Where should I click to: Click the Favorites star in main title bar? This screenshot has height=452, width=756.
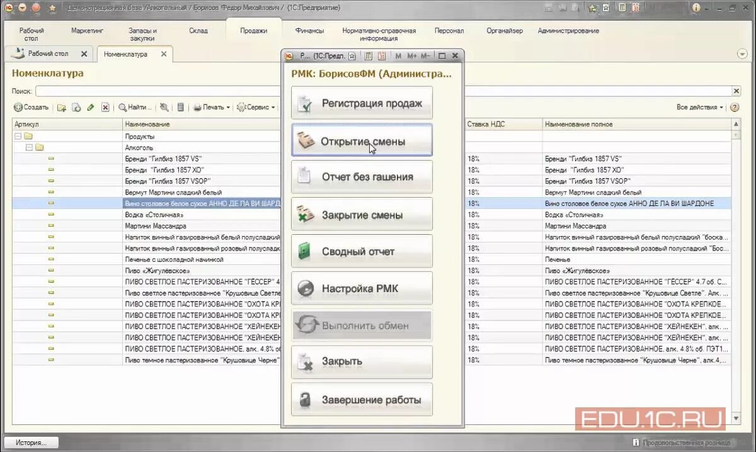click(x=52, y=8)
